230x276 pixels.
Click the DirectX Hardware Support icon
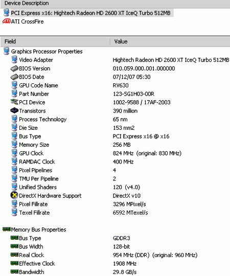14,195
